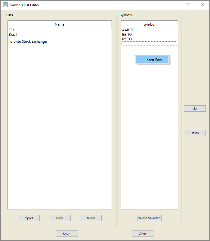Click the Close button at the bottom
Screen dimensions: 210x241
point(143,234)
